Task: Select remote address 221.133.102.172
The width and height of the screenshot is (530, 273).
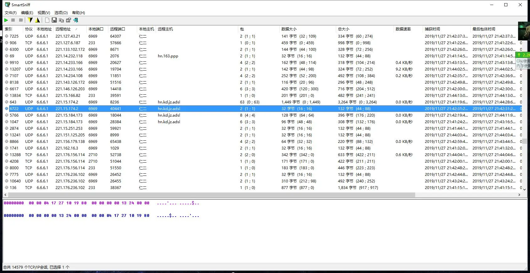Action: [x=70, y=49]
